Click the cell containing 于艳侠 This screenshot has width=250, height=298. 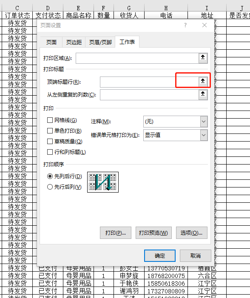(129, 283)
